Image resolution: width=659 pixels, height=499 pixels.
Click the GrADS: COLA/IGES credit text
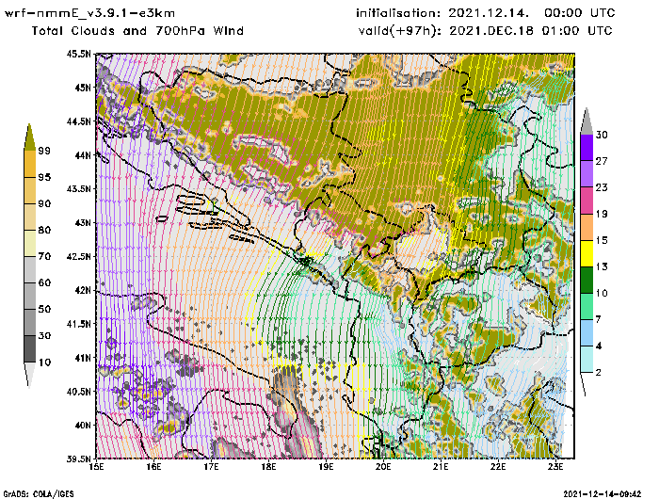click(x=39, y=494)
